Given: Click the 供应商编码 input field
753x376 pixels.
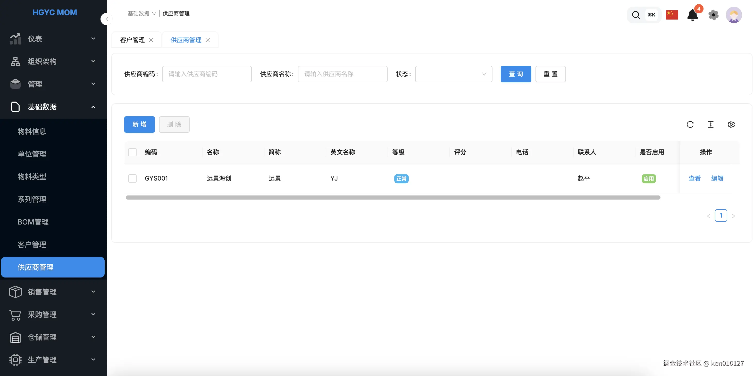Looking at the screenshot, I should (x=207, y=74).
